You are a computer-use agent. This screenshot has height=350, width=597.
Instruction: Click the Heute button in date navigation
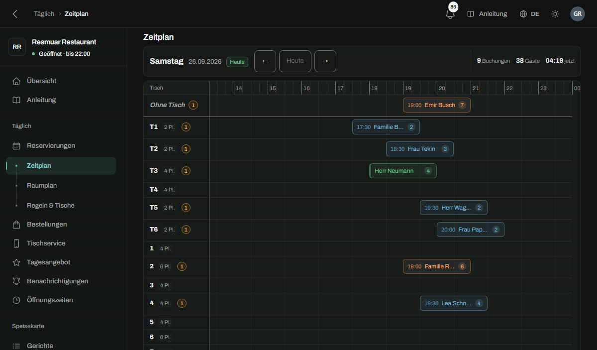[295, 61]
